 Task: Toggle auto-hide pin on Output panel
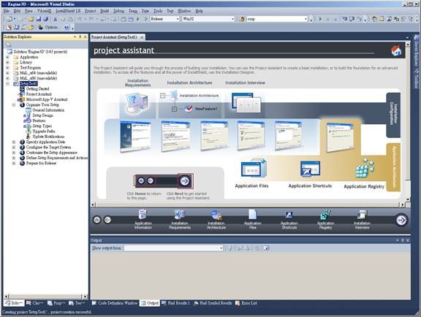point(403,240)
